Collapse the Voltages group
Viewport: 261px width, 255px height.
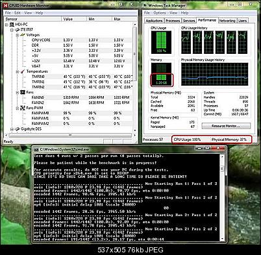click(x=18, y=35)
